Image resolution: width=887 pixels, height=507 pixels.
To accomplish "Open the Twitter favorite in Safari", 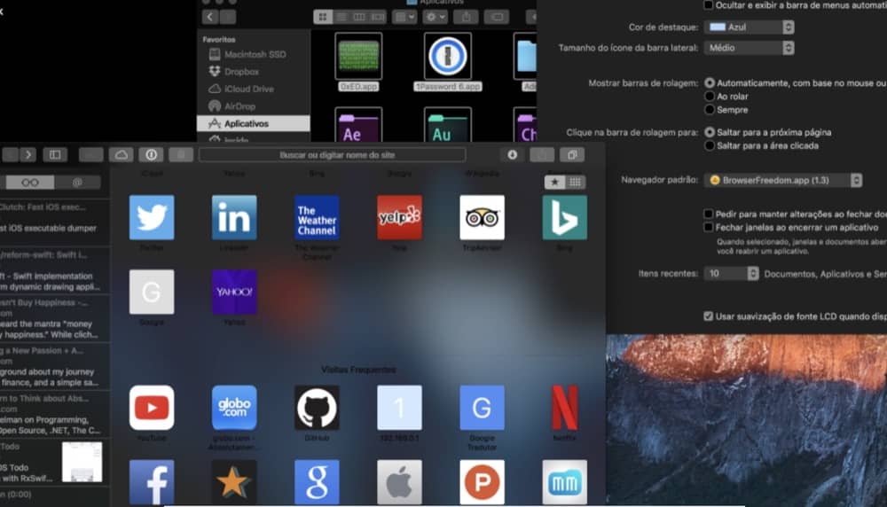I will coord(152,218).
